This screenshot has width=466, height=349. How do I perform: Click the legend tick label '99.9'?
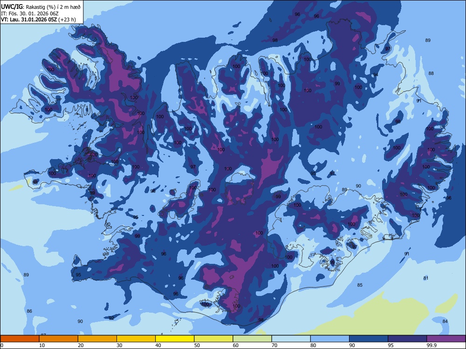click(431, 345)
